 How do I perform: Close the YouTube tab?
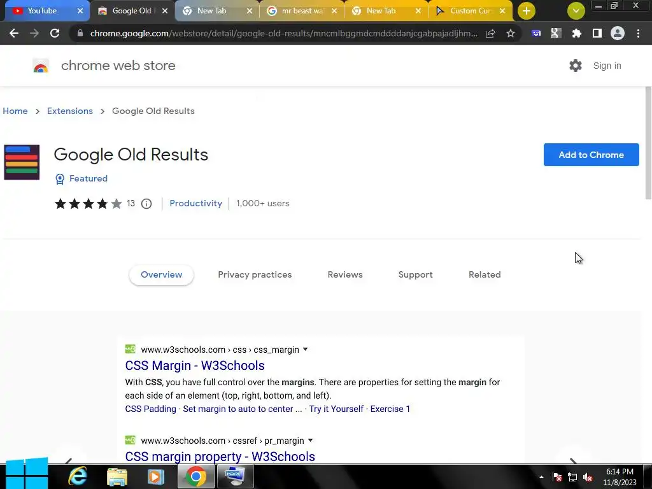(x=80, y=11)
